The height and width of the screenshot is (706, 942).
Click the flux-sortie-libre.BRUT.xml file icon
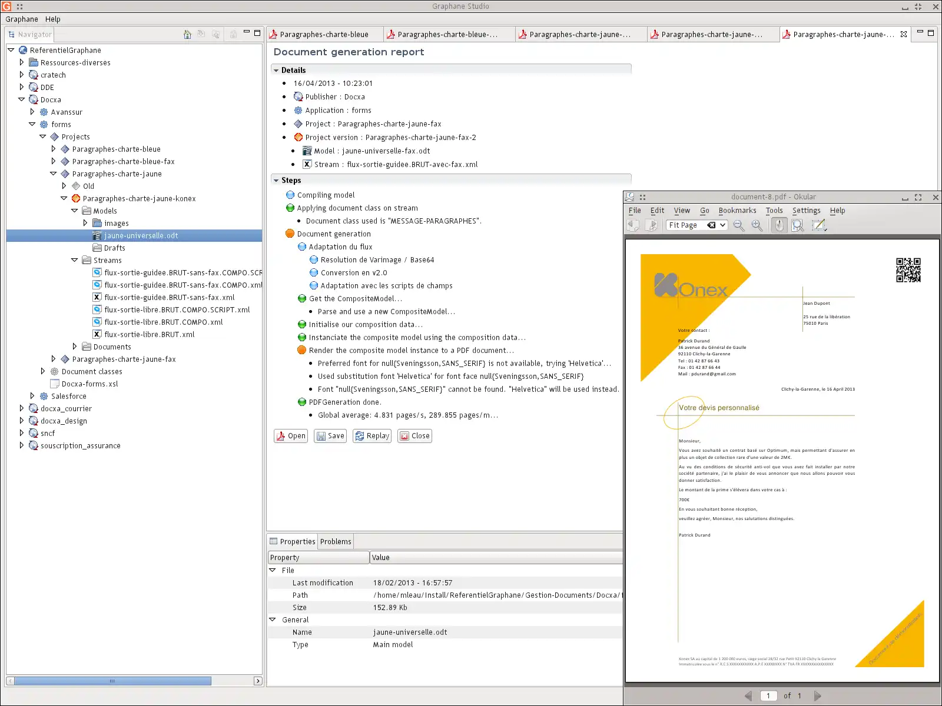click(x=97, y=334)
